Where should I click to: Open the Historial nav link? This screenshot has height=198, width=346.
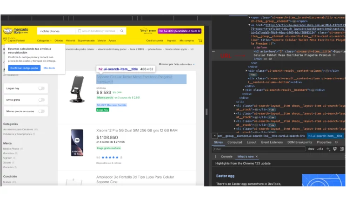[70, 41]
